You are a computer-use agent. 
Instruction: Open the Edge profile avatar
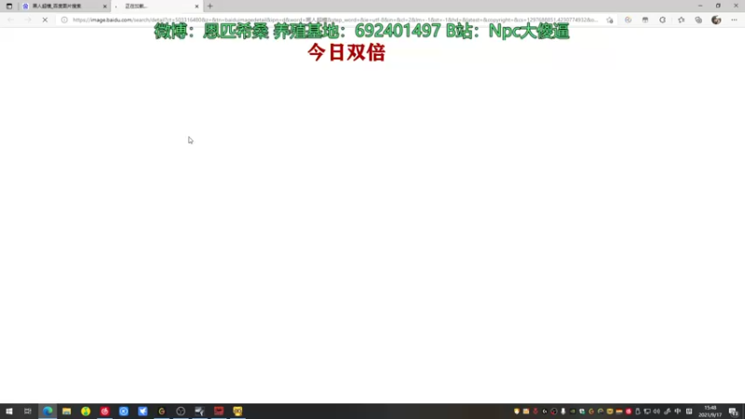coord(716,20)
